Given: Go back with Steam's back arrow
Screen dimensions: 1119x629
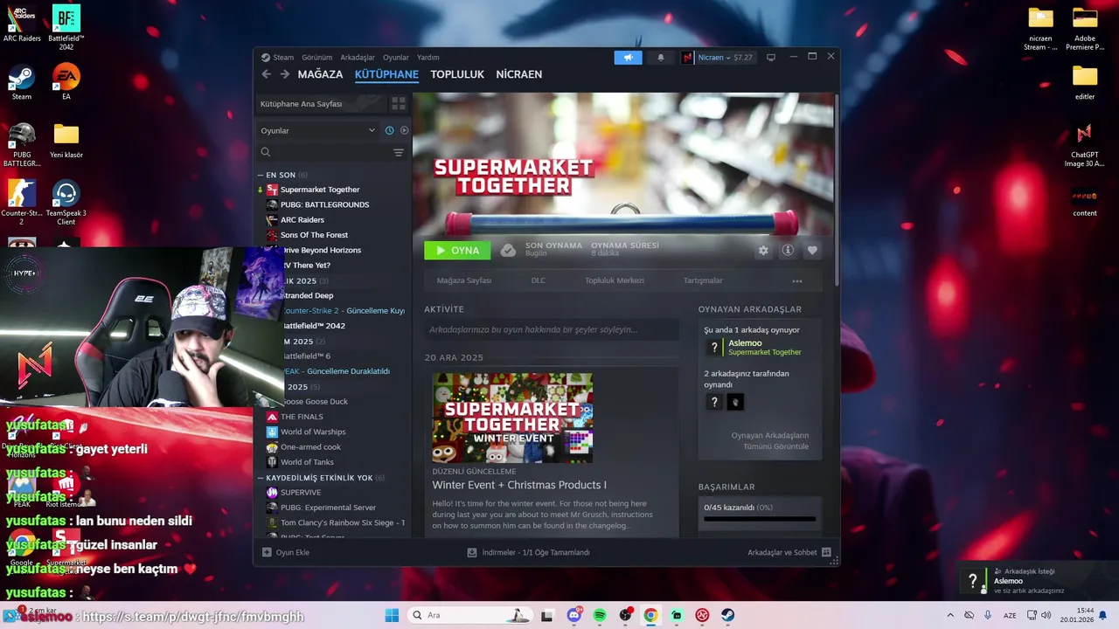Looking at the screenshot, I should [267, 74].
